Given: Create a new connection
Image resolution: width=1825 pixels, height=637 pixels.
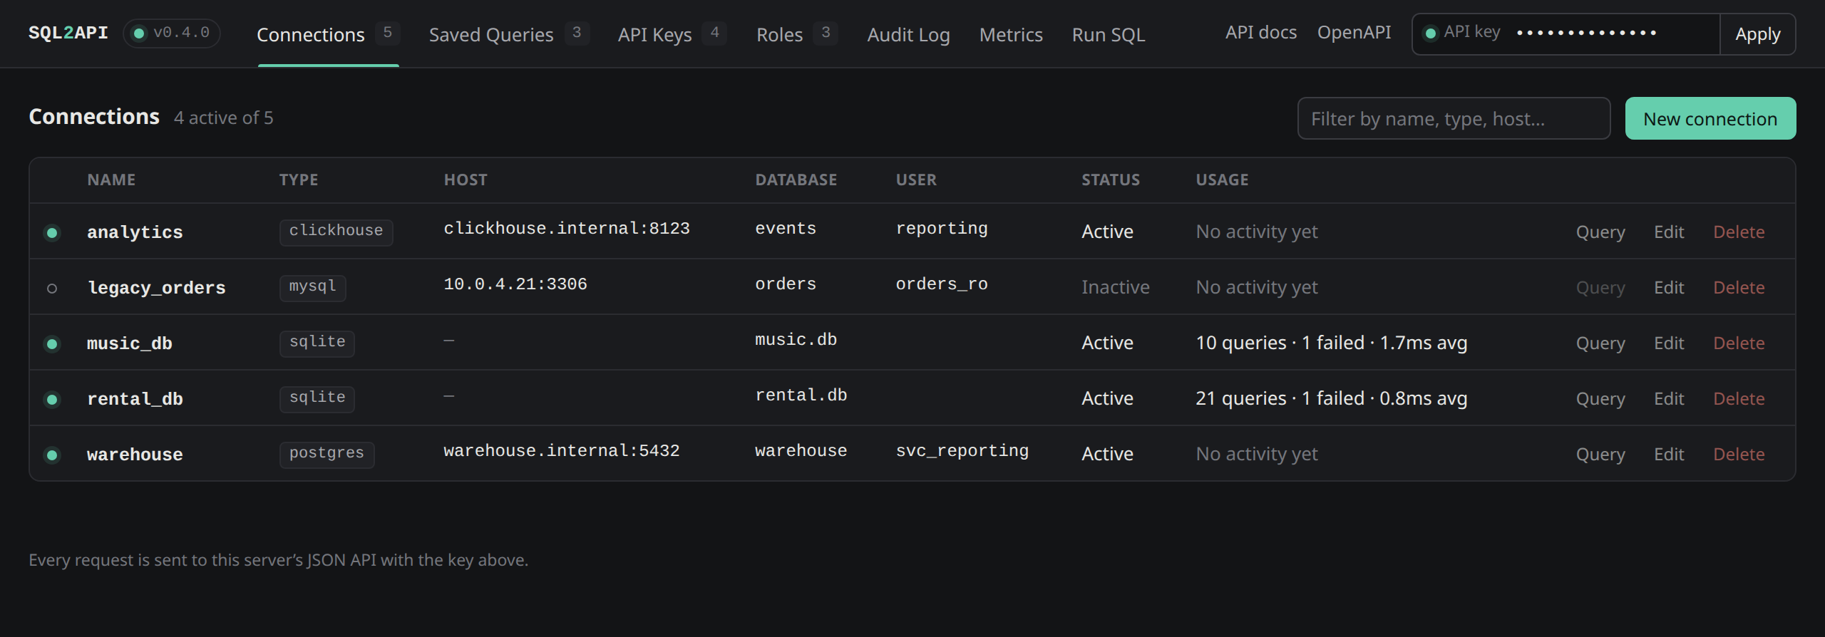Looking at the screenshot, I should (x=1710, y=118).
